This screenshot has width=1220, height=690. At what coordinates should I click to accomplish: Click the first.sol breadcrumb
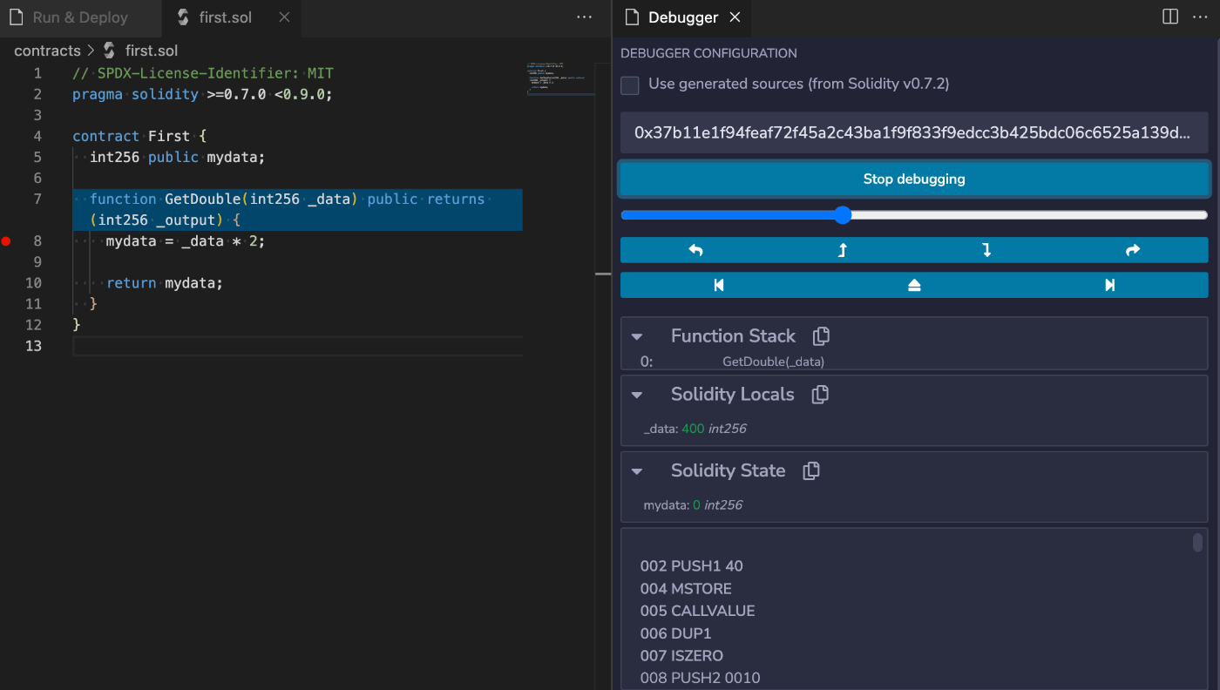[x=152, y=51]
